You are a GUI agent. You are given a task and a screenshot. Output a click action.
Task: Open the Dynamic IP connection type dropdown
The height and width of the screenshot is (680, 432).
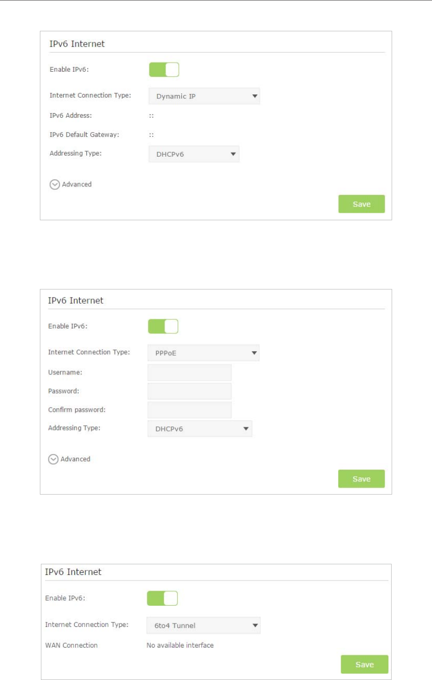coord(204,95)
